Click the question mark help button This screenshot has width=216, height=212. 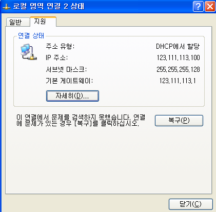(x=198, y=7)
